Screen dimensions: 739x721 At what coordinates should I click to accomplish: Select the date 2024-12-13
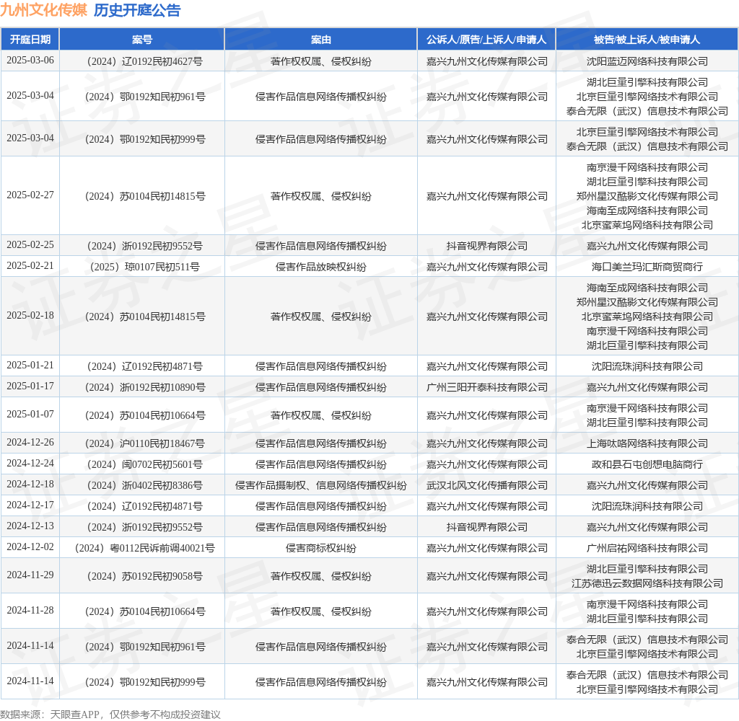pyautogui.click(x=30, y=526)
